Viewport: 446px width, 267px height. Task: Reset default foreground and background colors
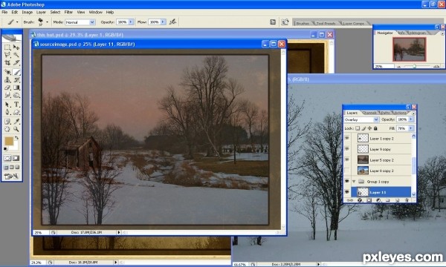pyautogui.click(x=5, y=149)
